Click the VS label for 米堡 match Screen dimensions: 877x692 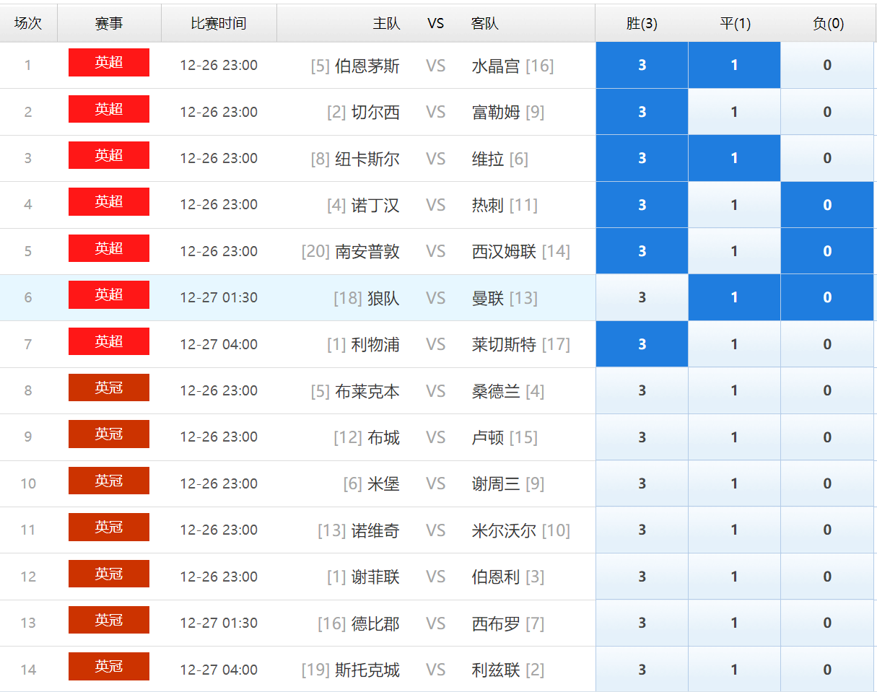coord(436,483)
